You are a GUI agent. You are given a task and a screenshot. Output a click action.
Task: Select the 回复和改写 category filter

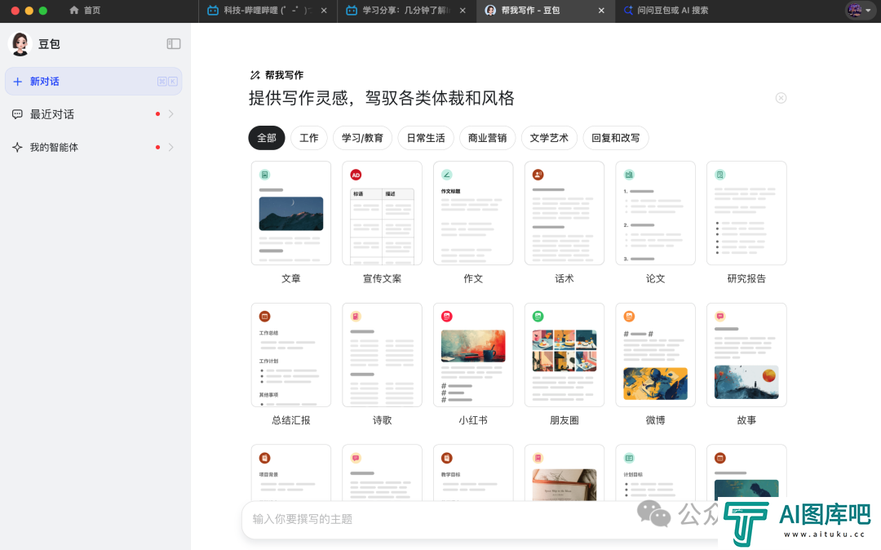(x=616, y=138)
